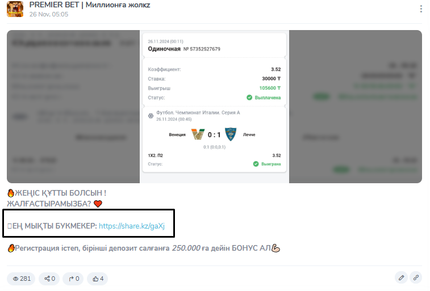Click the green Выплачена status checkmark
Viewport: 430px width, 291px height.
pos(249,98)
